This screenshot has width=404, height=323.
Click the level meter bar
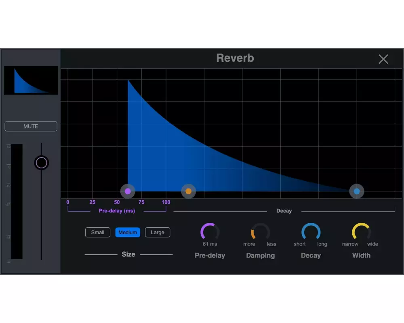pyautogui.click(x=17, y=201)
